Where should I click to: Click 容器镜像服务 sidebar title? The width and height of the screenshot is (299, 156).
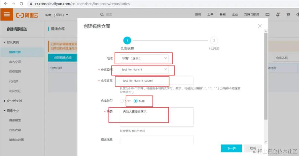17,29
